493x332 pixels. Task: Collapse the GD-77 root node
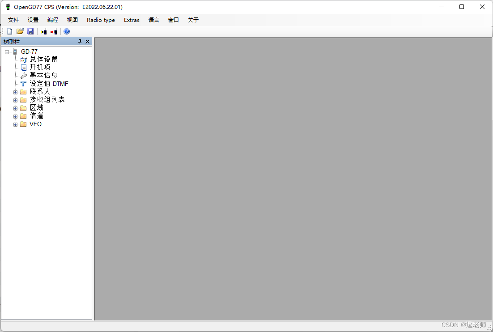click(7, 52)
